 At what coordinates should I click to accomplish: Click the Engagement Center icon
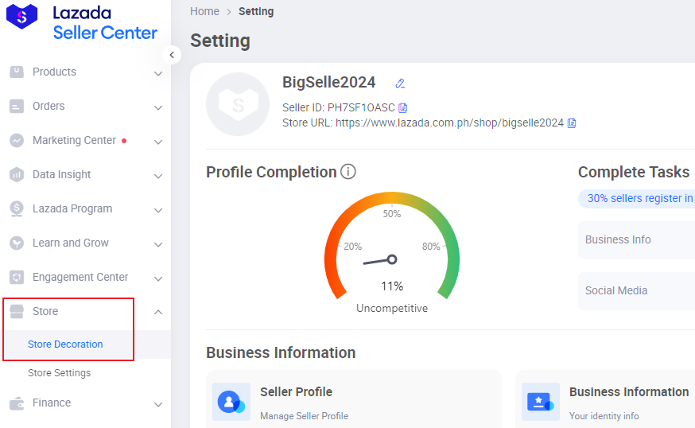[17, 277]
